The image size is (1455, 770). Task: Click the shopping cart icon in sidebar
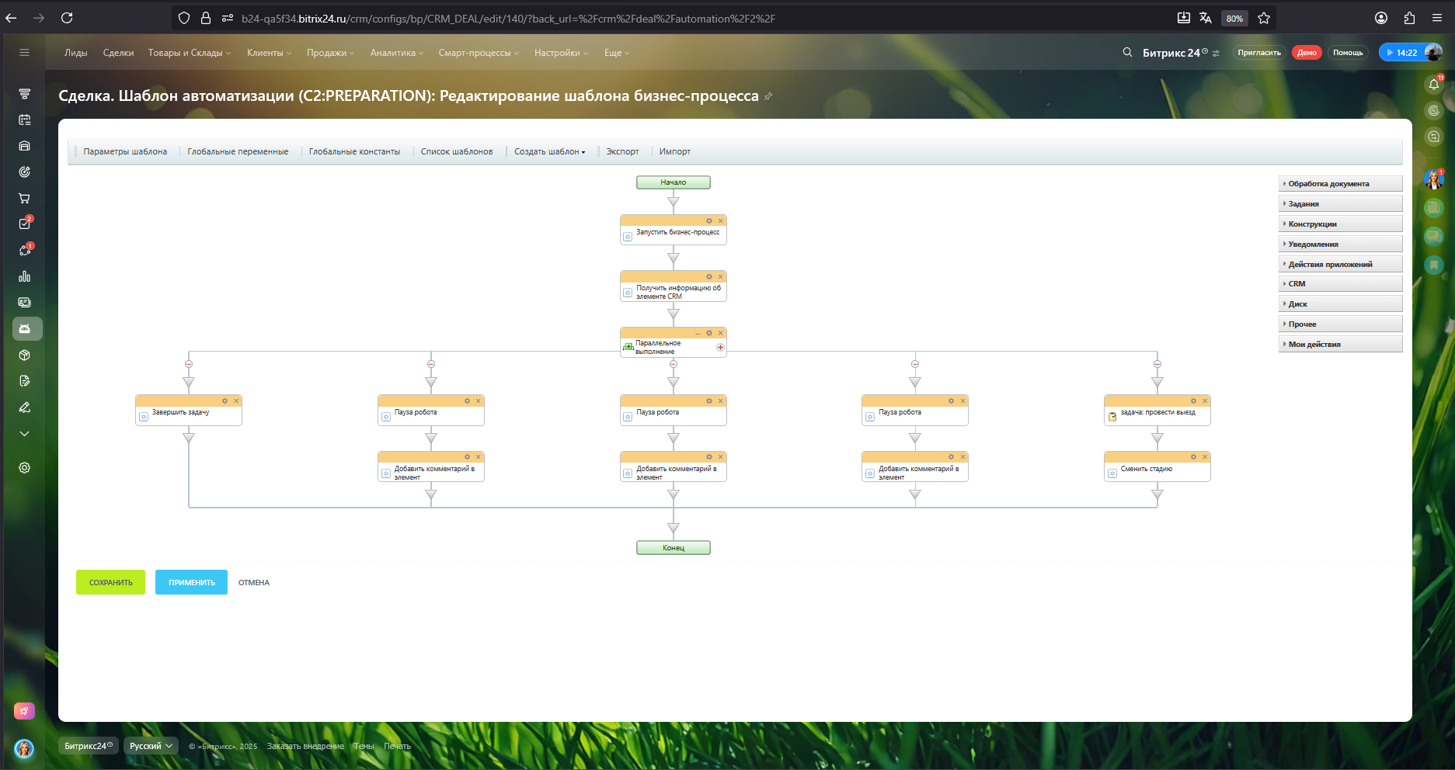[25, 199]
